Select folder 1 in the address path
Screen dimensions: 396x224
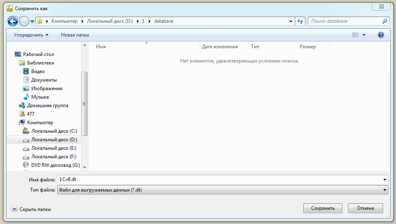[x=143, y=21]
